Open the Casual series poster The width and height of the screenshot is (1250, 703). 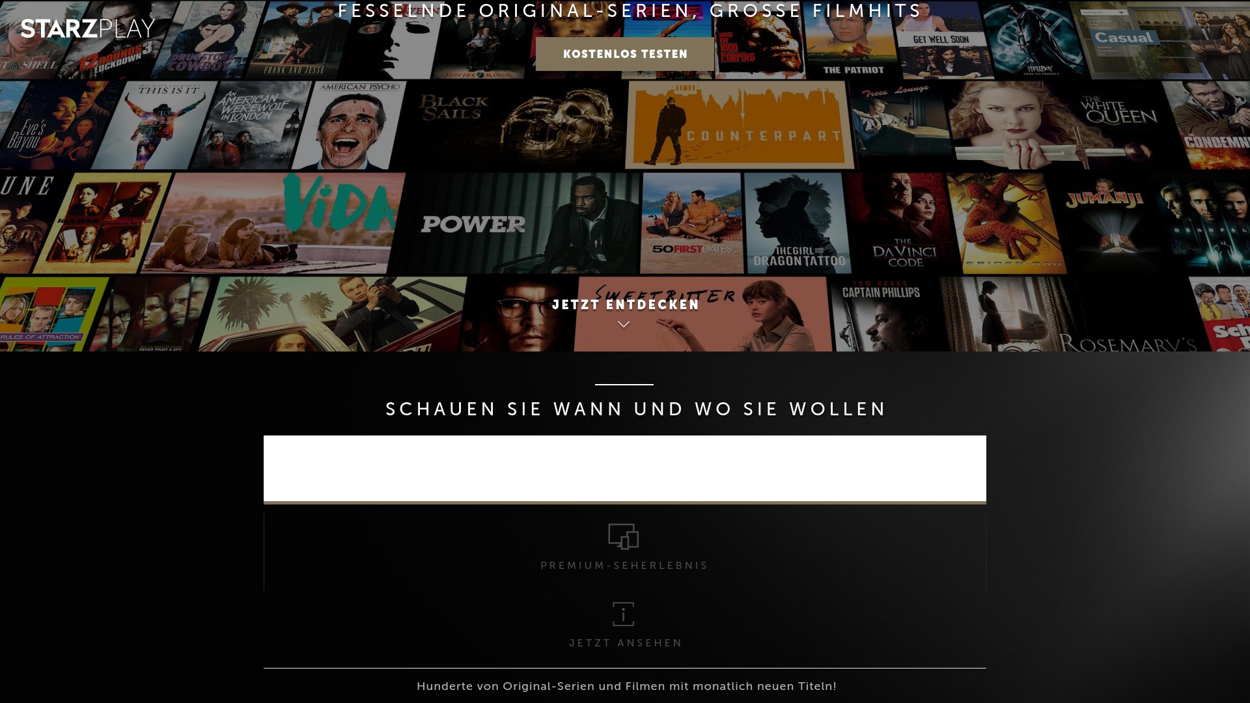tap(1160, 40)
